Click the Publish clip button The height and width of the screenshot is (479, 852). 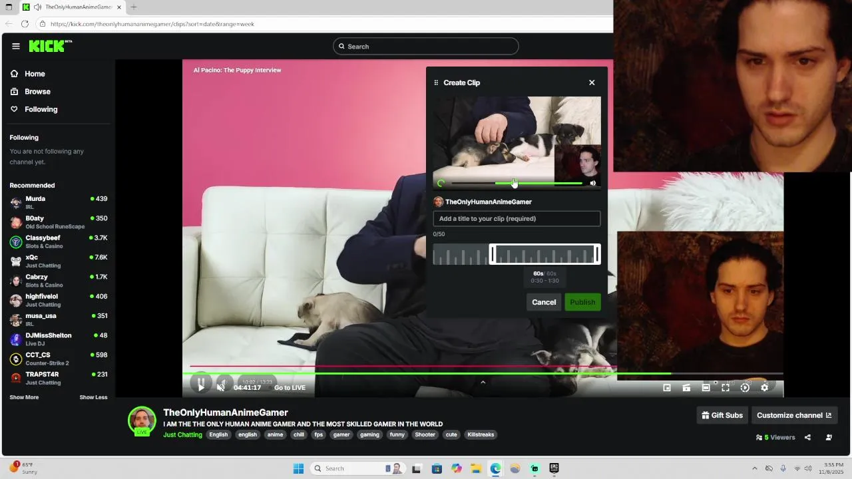pos(582,302)
